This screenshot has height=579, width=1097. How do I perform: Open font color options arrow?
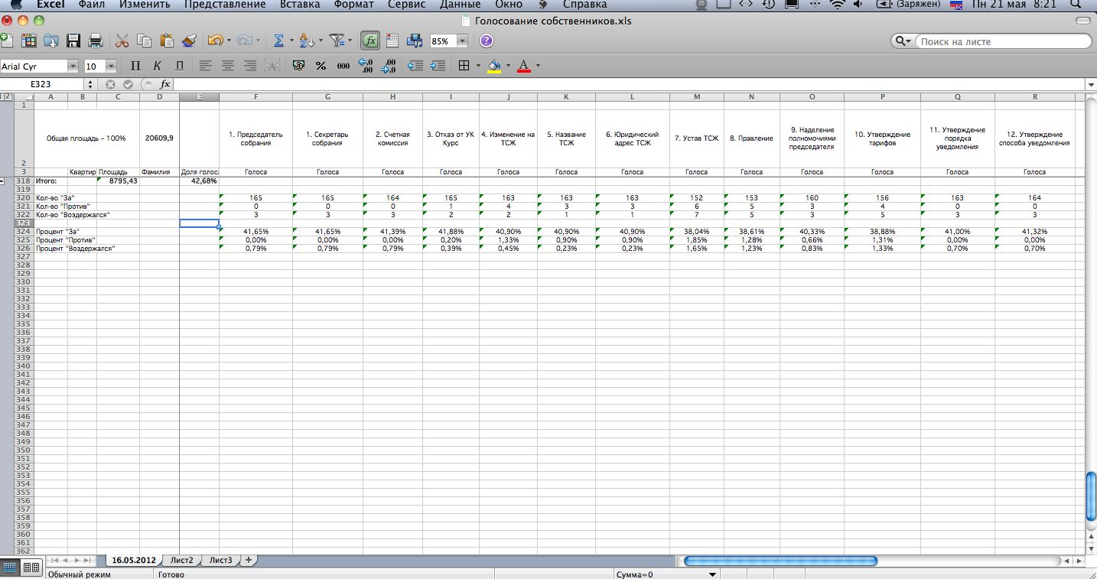pyautogui.click(x=538, y=66)
